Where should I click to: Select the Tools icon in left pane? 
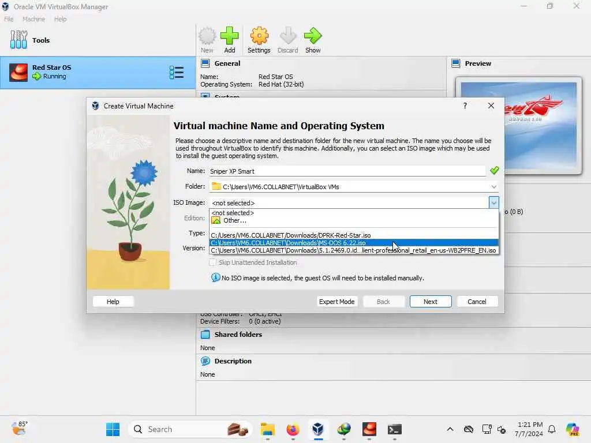[x=18, y=40]
